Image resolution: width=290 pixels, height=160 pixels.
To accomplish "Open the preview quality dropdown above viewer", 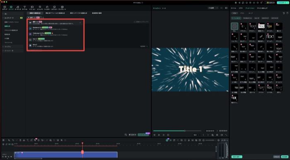I will tap(213, 8).
